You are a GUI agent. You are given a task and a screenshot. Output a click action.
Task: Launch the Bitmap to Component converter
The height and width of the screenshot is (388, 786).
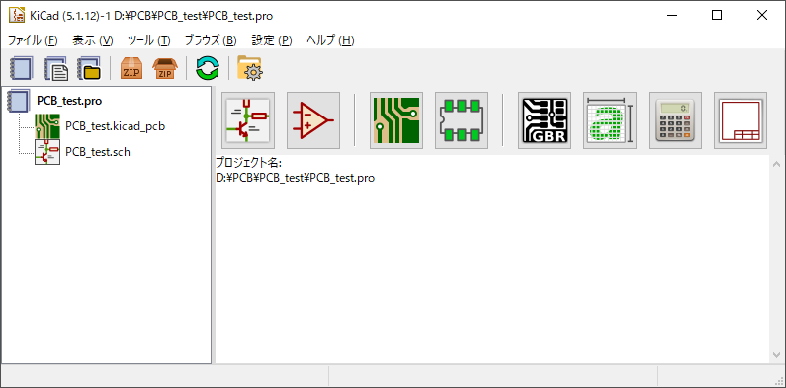click(x=610, y=120)
